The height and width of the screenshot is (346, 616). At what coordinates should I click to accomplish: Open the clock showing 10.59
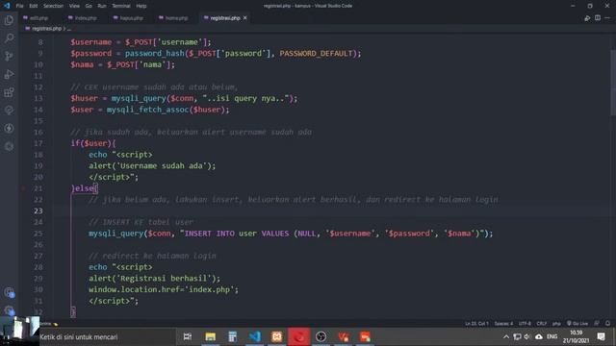576,337
